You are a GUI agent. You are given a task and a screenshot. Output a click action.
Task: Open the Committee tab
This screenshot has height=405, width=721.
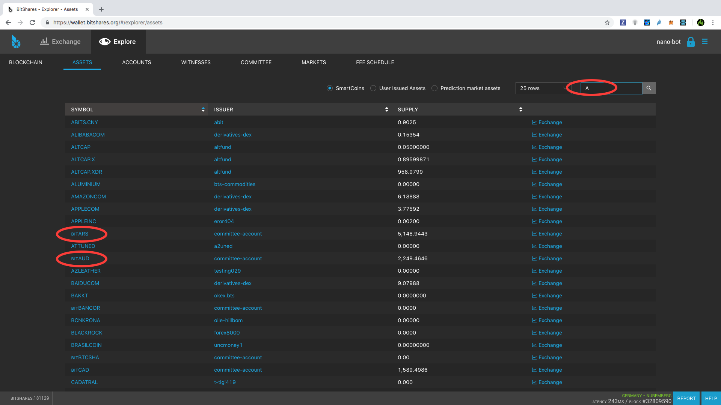pyautogui.click(x=256, y=62)
